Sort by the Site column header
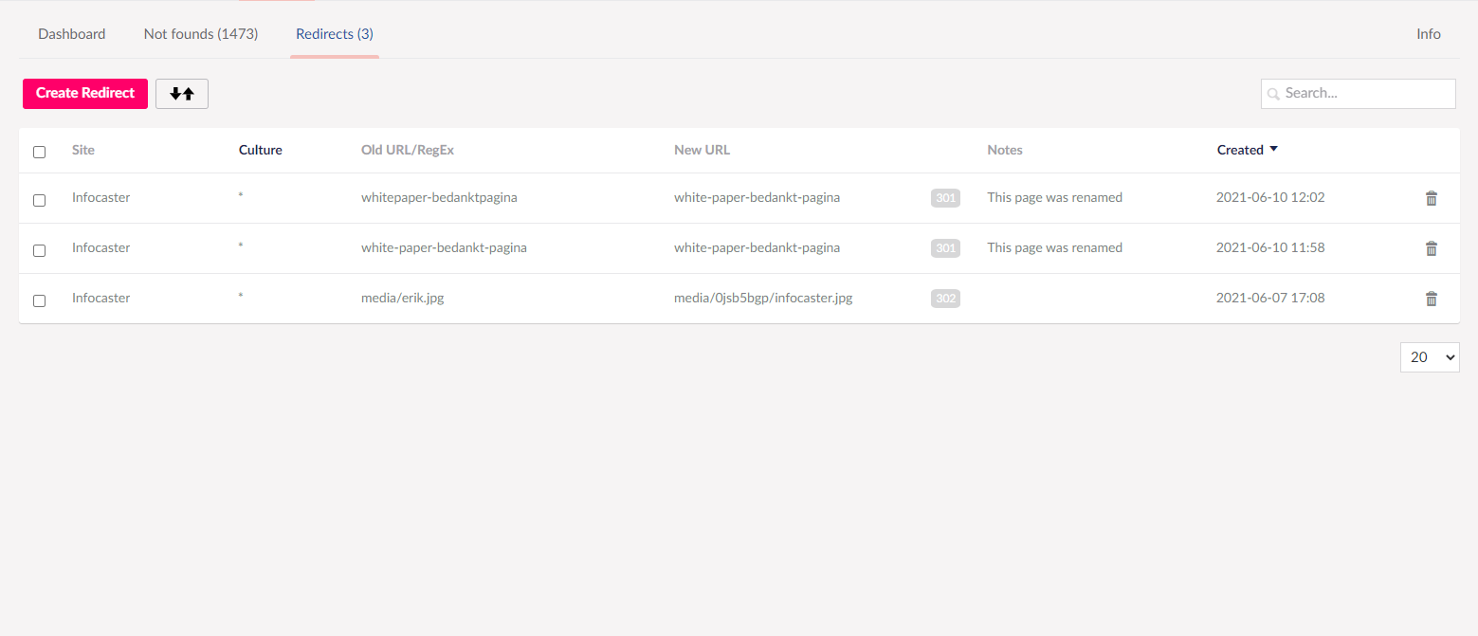This screenshot has height=636, width=1478. pos(83,150)
